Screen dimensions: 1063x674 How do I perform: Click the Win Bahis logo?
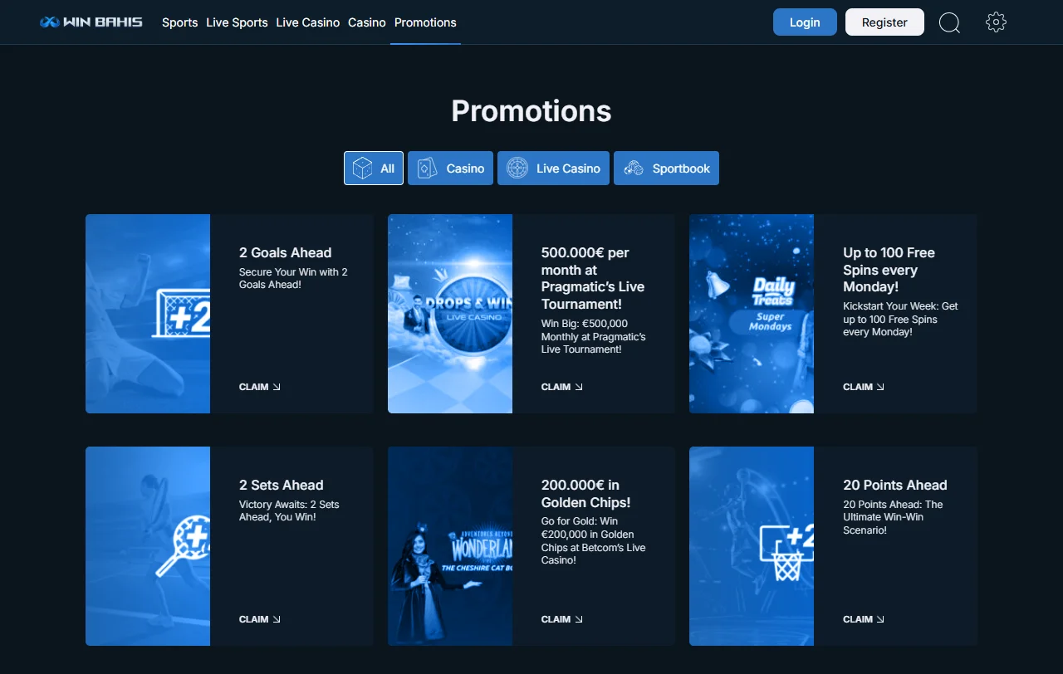click(91, 22)
